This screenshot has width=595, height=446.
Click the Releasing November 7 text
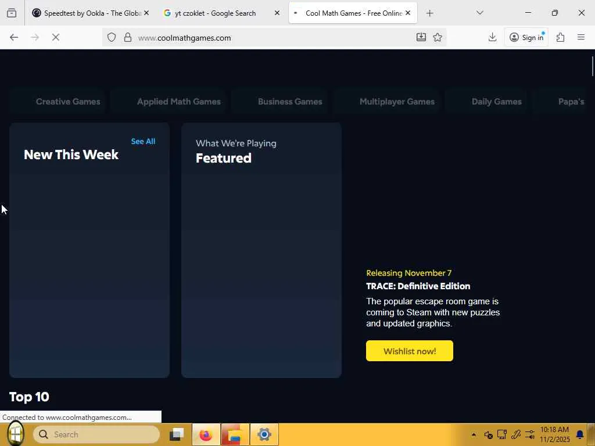tap(408, 273)
